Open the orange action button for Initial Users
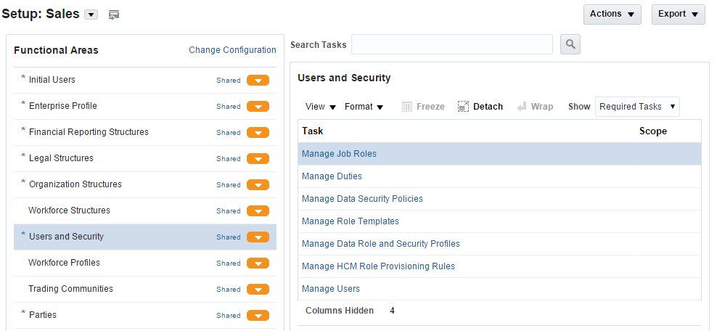 pyautogui.click(x=258, y=81)
